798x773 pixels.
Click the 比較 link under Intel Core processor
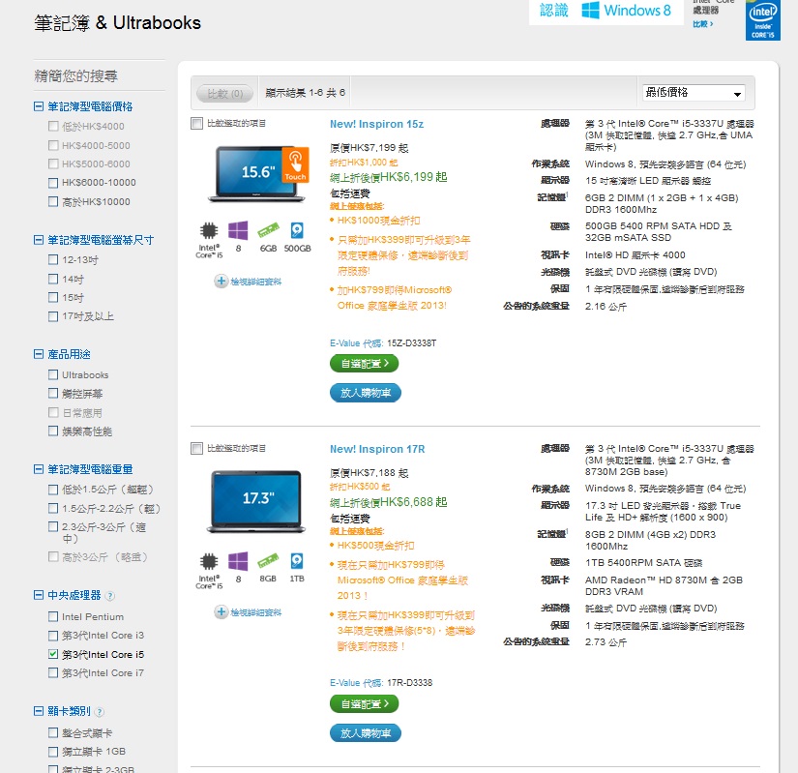pos(703,24)
